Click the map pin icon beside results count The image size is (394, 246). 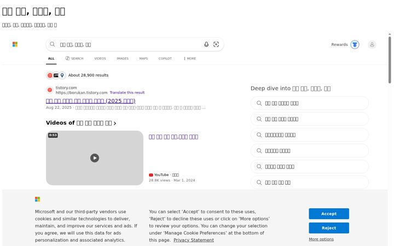(x=62, y=75)
